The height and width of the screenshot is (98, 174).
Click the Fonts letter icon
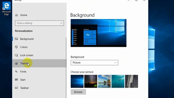16,72
